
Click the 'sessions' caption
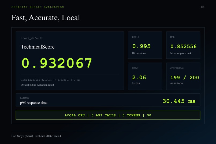(176, 83)
